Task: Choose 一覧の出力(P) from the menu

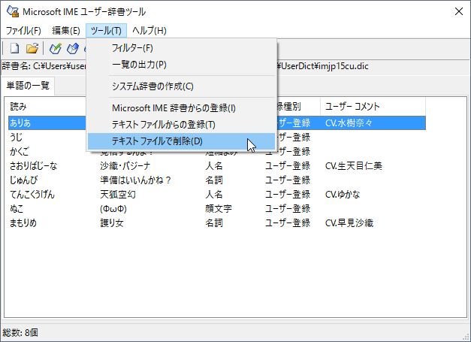Action: 182,65
